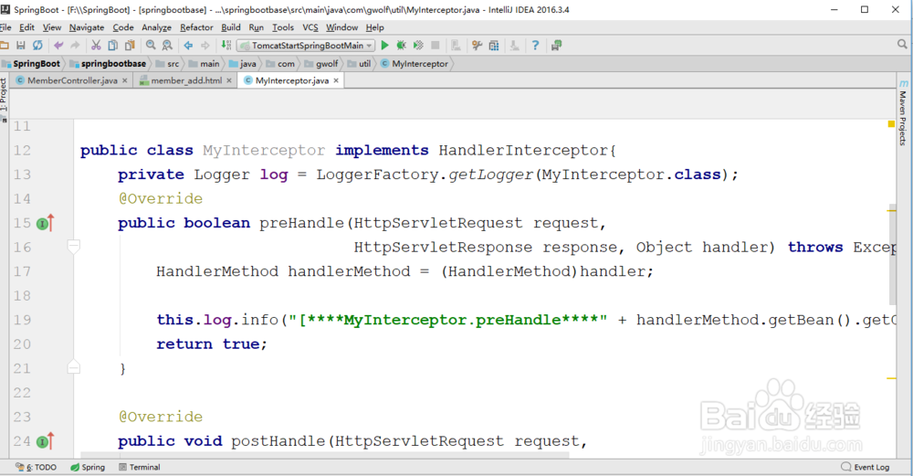
Task: Collapse the preHandle method fold marker at line 16
Action: pyautogui.click(x=73, y=247)
